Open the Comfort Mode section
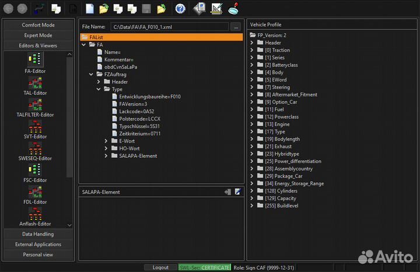The width and height of the screenshot is (420, 272). click(x=38, y=25)
